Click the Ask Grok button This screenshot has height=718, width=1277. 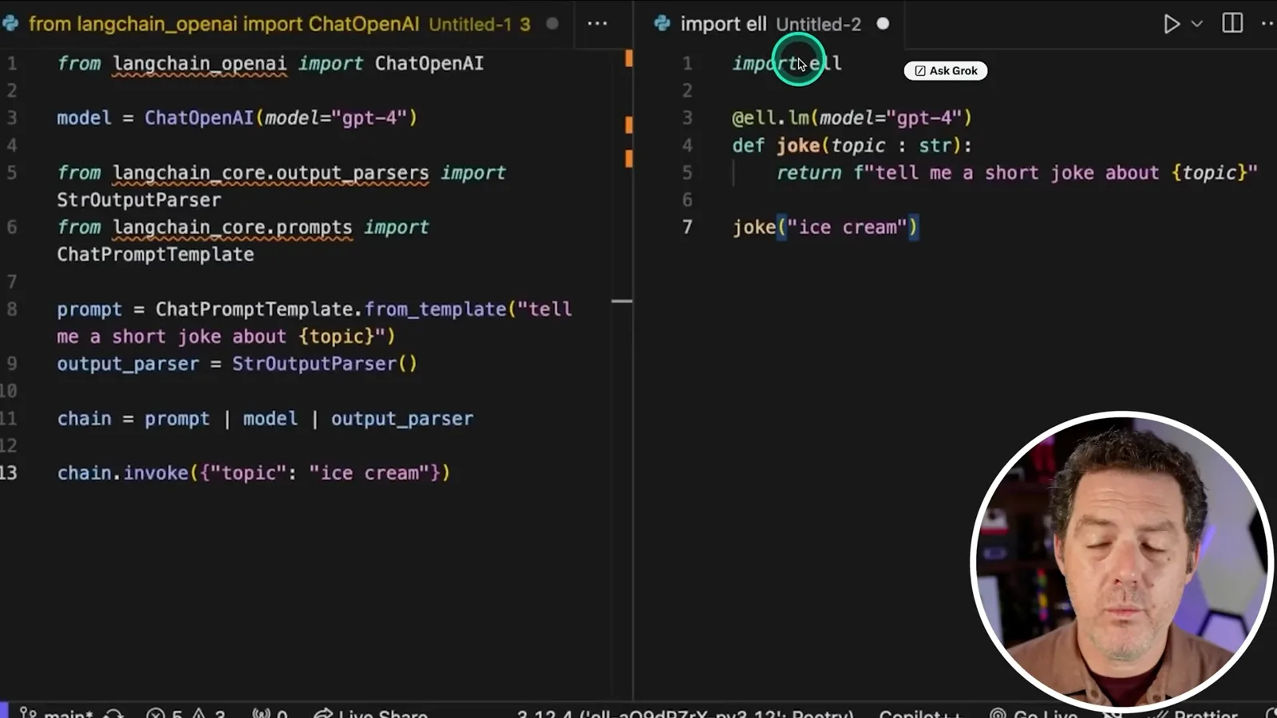tap(946, 70)
